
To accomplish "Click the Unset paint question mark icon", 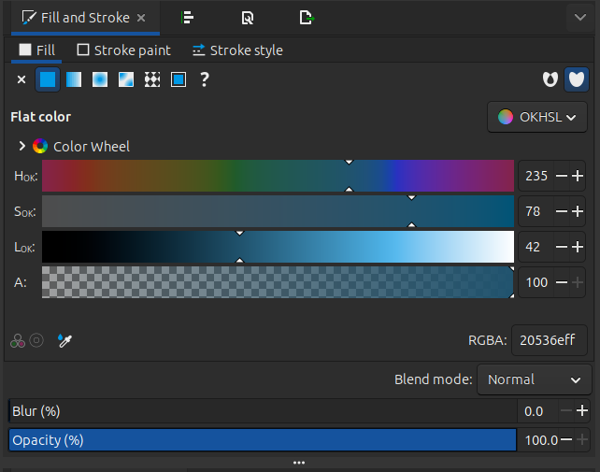I will click(x=205, y=80).
